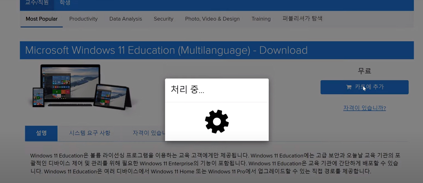Viewport: 423px width, 183px height.
Task: Click the spinning gear processing icon
Action: pos(217,121)
